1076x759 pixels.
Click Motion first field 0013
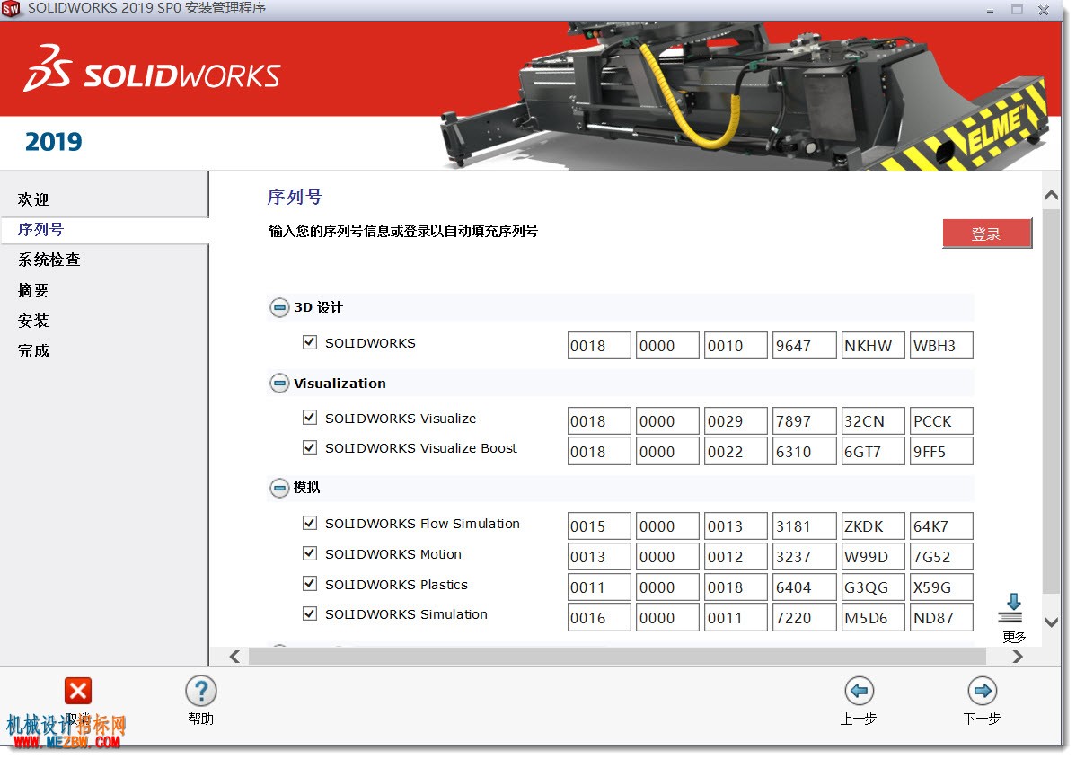[599, 557]
